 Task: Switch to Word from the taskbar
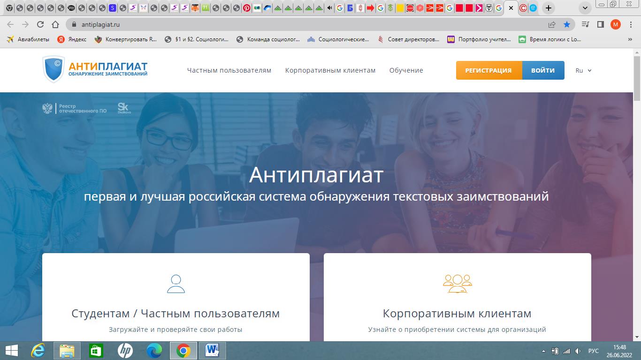[213, 351]
